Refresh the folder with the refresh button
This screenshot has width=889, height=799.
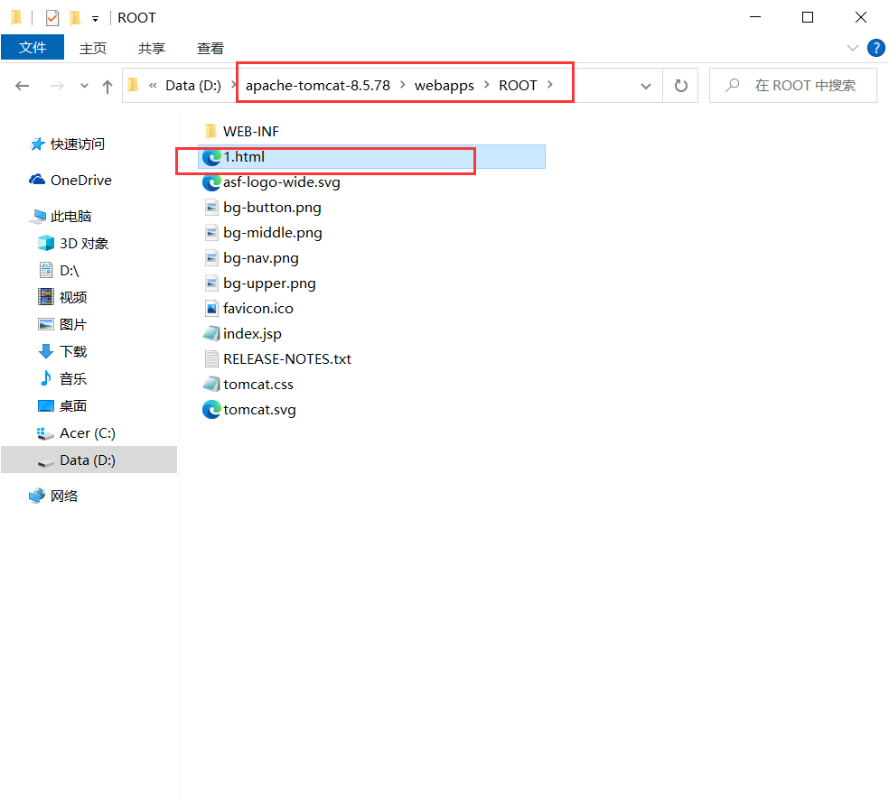680,86
